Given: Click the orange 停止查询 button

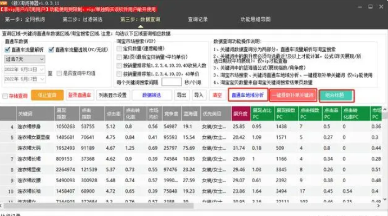Looking at the screenshot, I should pos(47,95).
